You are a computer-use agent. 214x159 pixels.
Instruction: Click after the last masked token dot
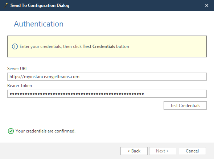pyautogui.click(x=144, y=94)
